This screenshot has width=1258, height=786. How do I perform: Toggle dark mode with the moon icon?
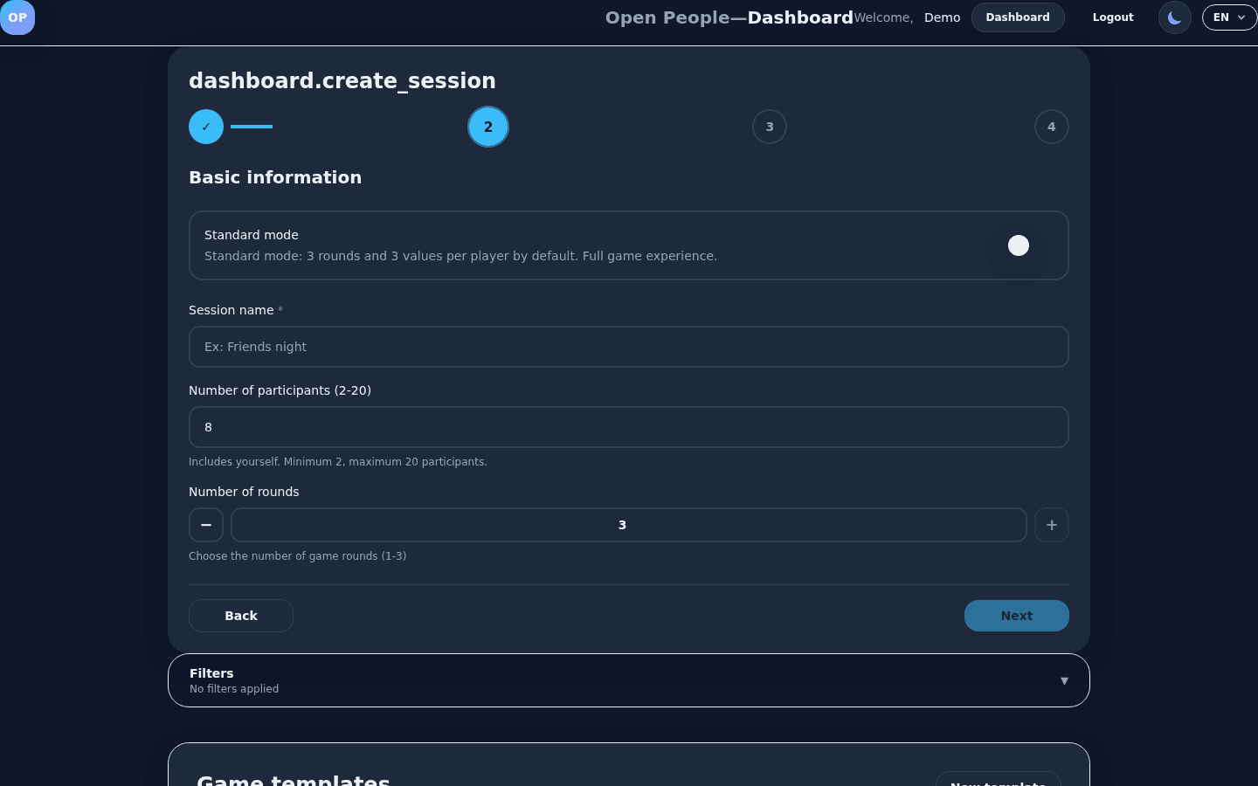click(1174, 17)
